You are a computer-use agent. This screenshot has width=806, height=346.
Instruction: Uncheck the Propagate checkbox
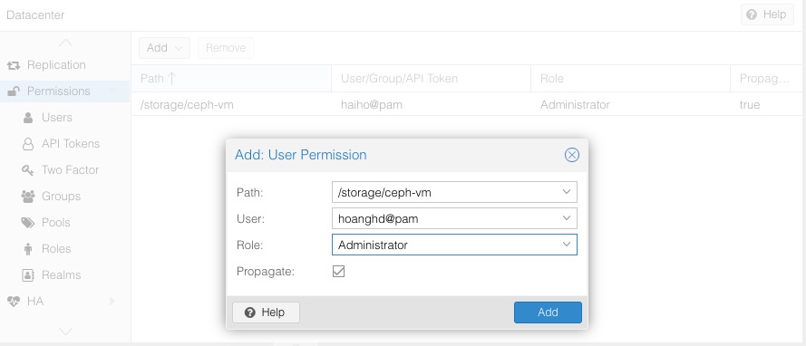338,271
